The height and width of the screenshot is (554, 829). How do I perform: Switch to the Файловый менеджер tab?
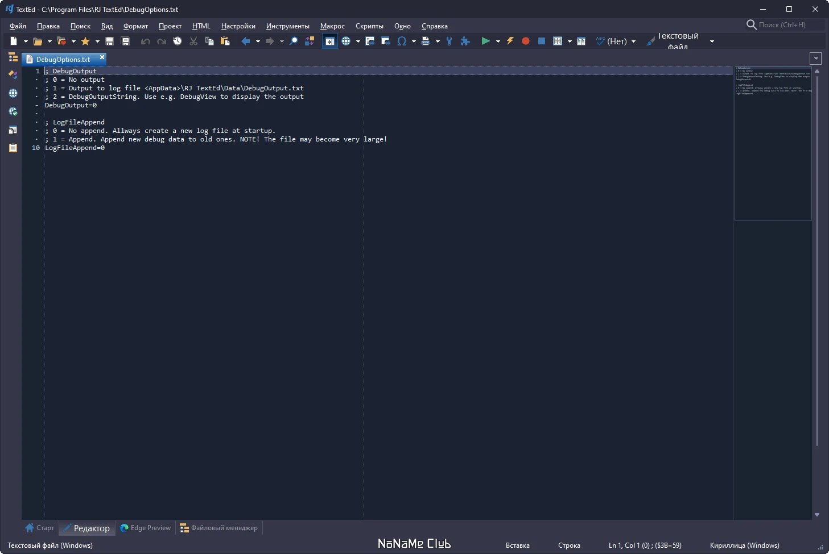218,528
